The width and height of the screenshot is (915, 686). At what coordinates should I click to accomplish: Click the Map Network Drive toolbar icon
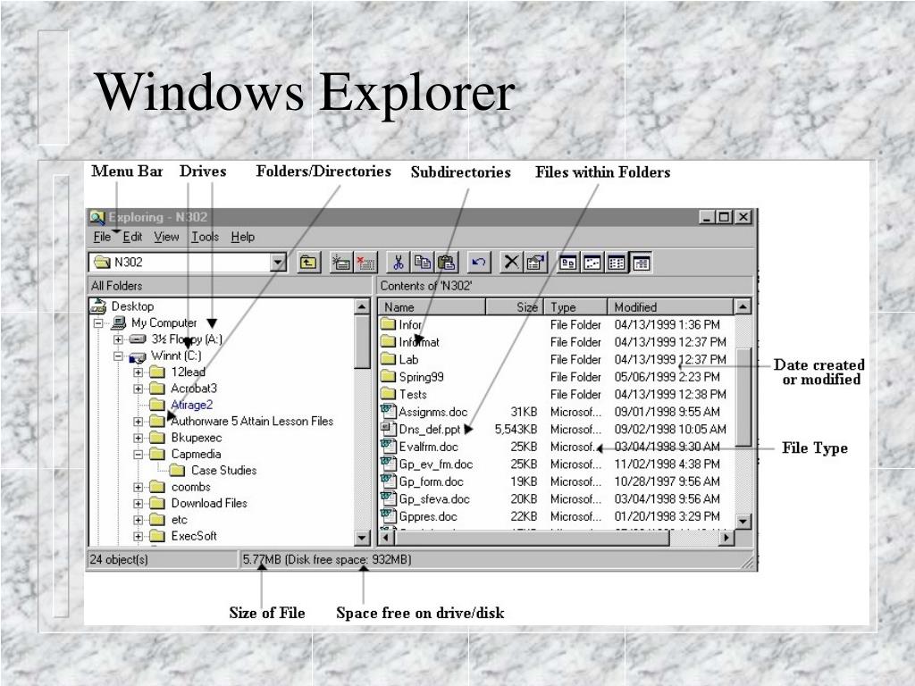[x=340, y=263]
